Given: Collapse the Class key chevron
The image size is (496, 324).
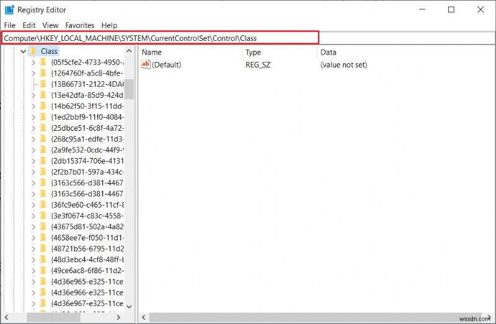Looking at the screenshot, I should pos(23,51).
